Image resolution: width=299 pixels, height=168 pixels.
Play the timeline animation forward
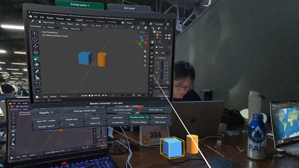[x=92, y=96]
